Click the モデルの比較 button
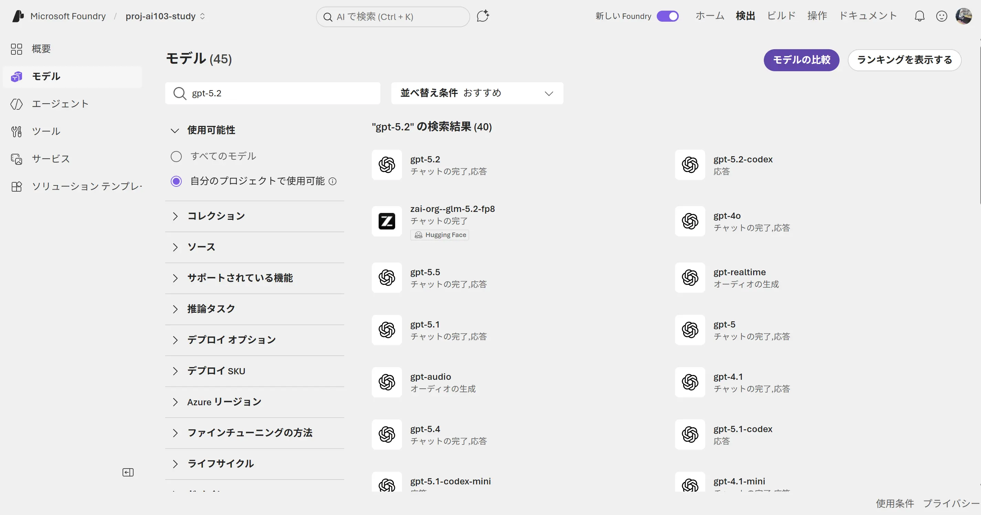Screen dimensions: 981x515 point(801,60)
